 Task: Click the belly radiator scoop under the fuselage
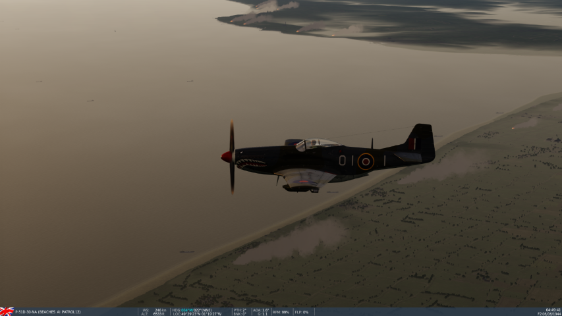(300, 188)
